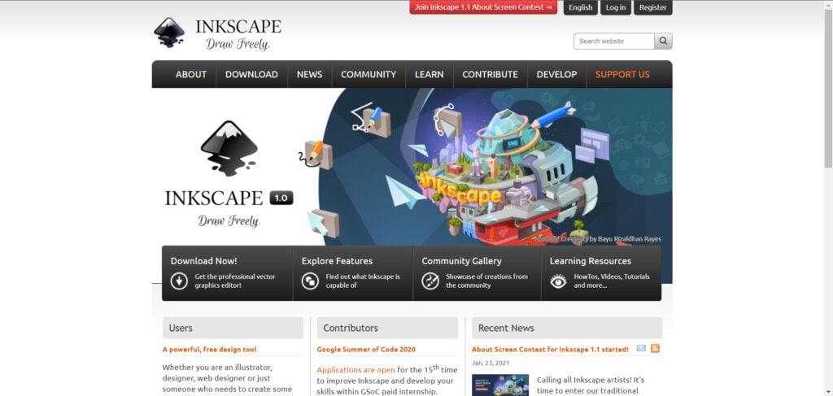This screenshot has width=833, height=396.
Task: Click the Community Gallery brush icon
Action: coord(430,281)
